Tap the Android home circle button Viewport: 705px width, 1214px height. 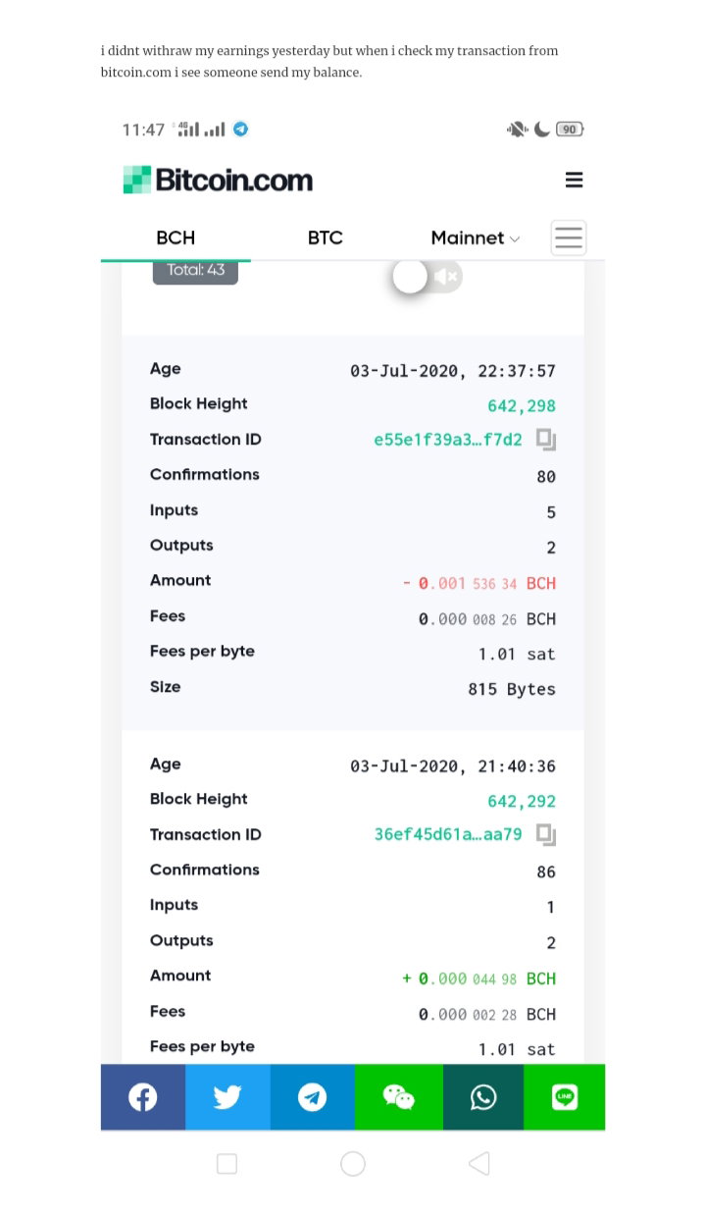pyautogui.click(x=353, y=1164)
